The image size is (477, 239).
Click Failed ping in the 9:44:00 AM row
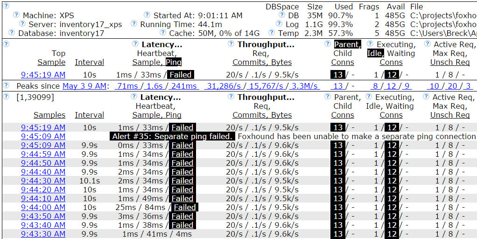tap(185, 207)
